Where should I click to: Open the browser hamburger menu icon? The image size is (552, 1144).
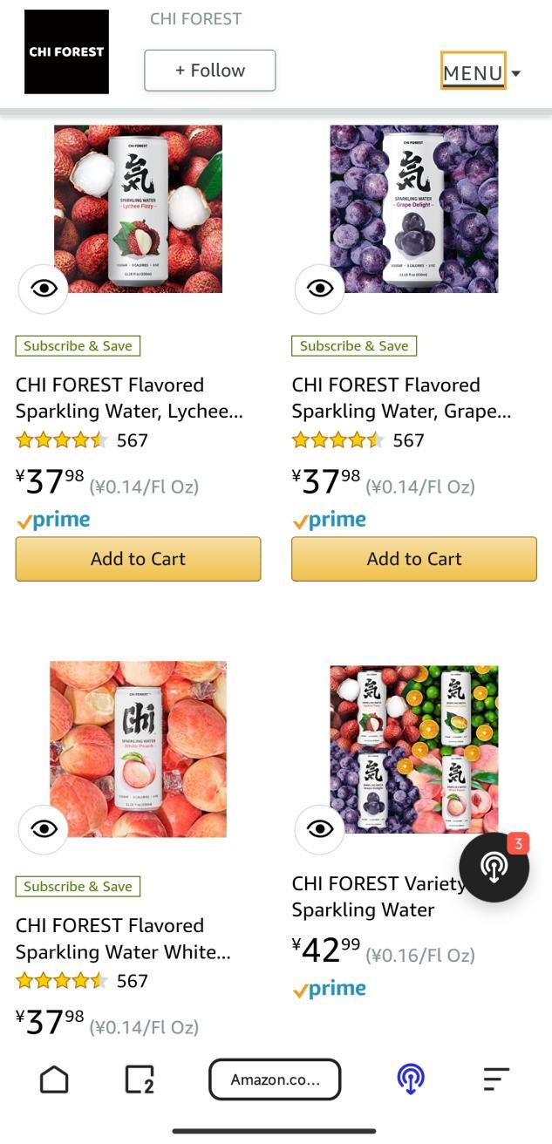click(496, 1079)
